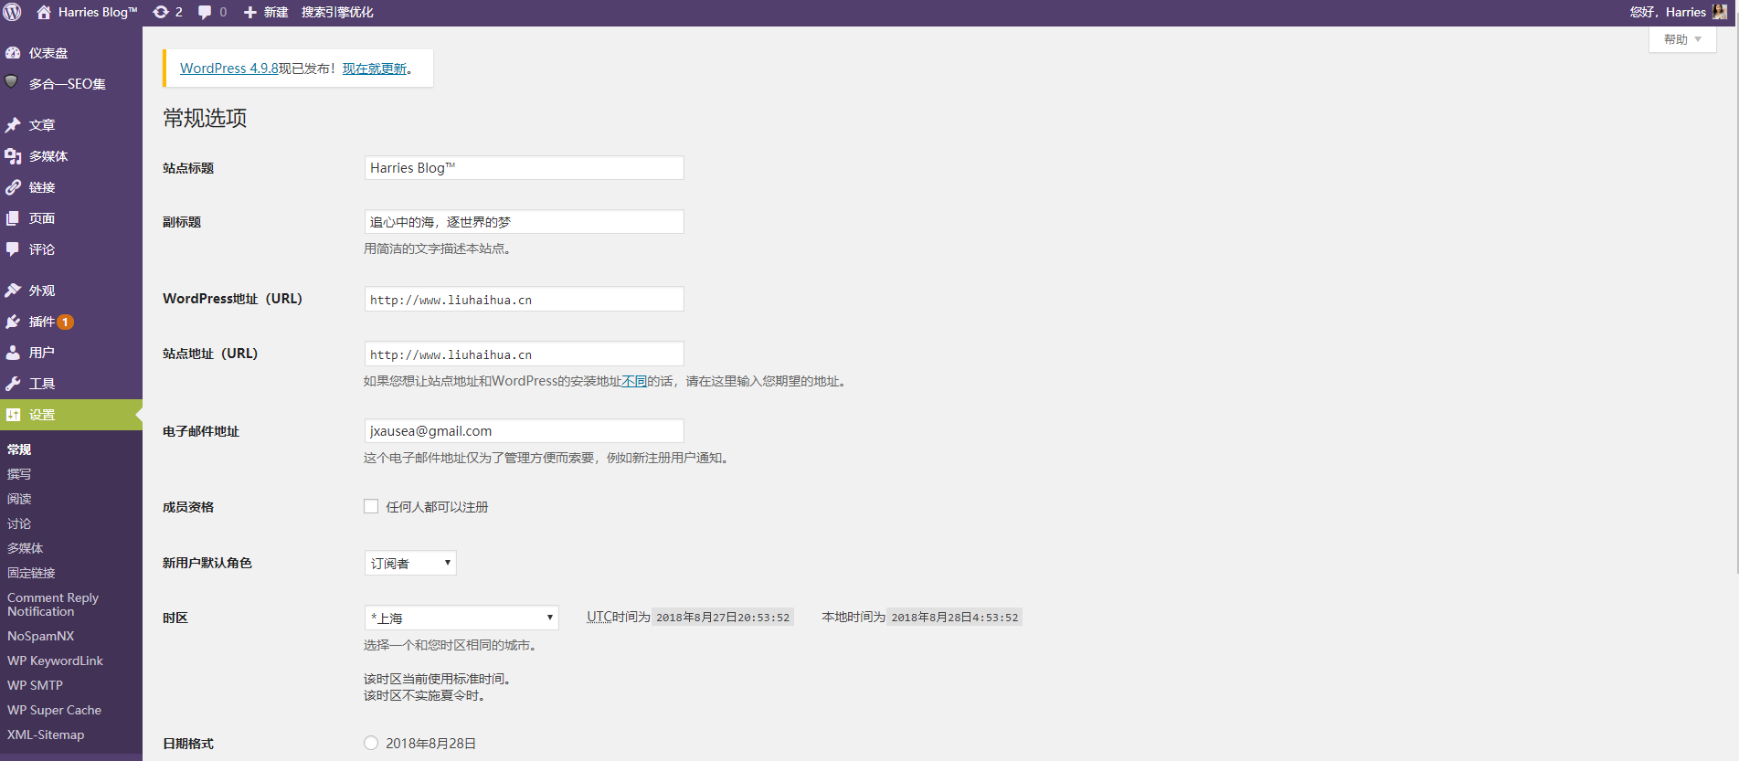Click the plus icon for 新建
The image size is (1739, 761).
(249, 12)
